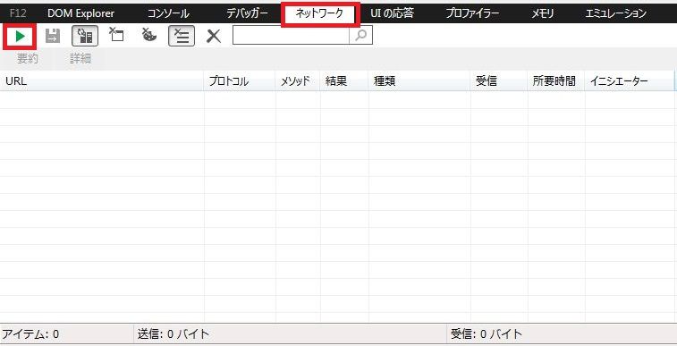The image size is (677, 346).
Task: Sort by the 受信 column header
Action: 499,81
